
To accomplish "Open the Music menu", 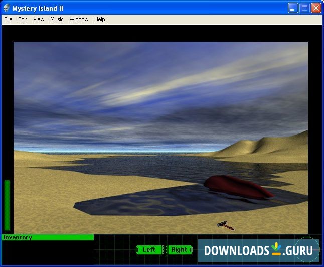I will tap(57, 19).
